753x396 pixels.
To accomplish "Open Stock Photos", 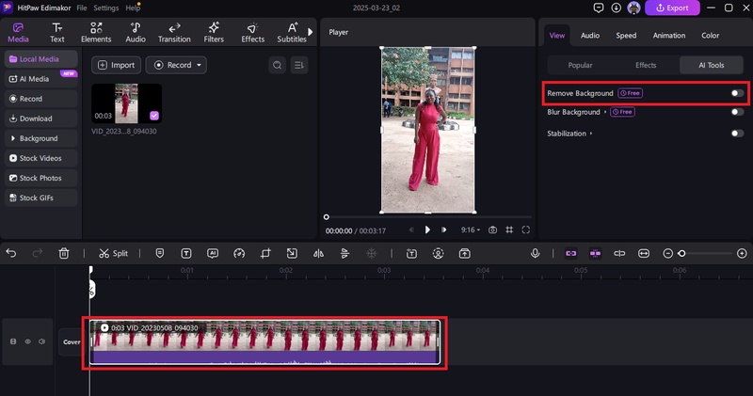I will 40,178.
